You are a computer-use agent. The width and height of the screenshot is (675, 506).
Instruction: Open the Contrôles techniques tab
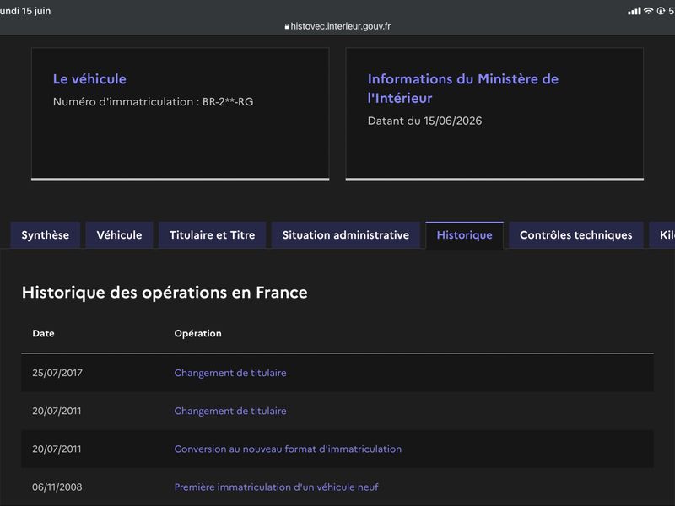(x=576, y=235)
